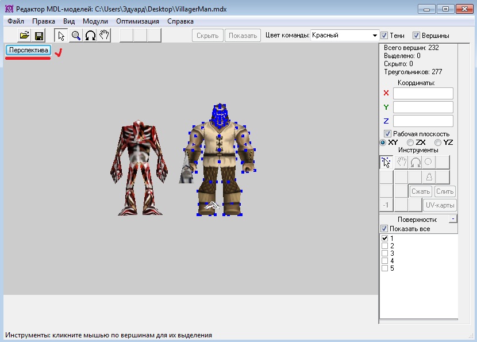Screen dimensions: 477x342
Task: Select the rotate view tool in toolbar
Action: click(x=90, y=36)
